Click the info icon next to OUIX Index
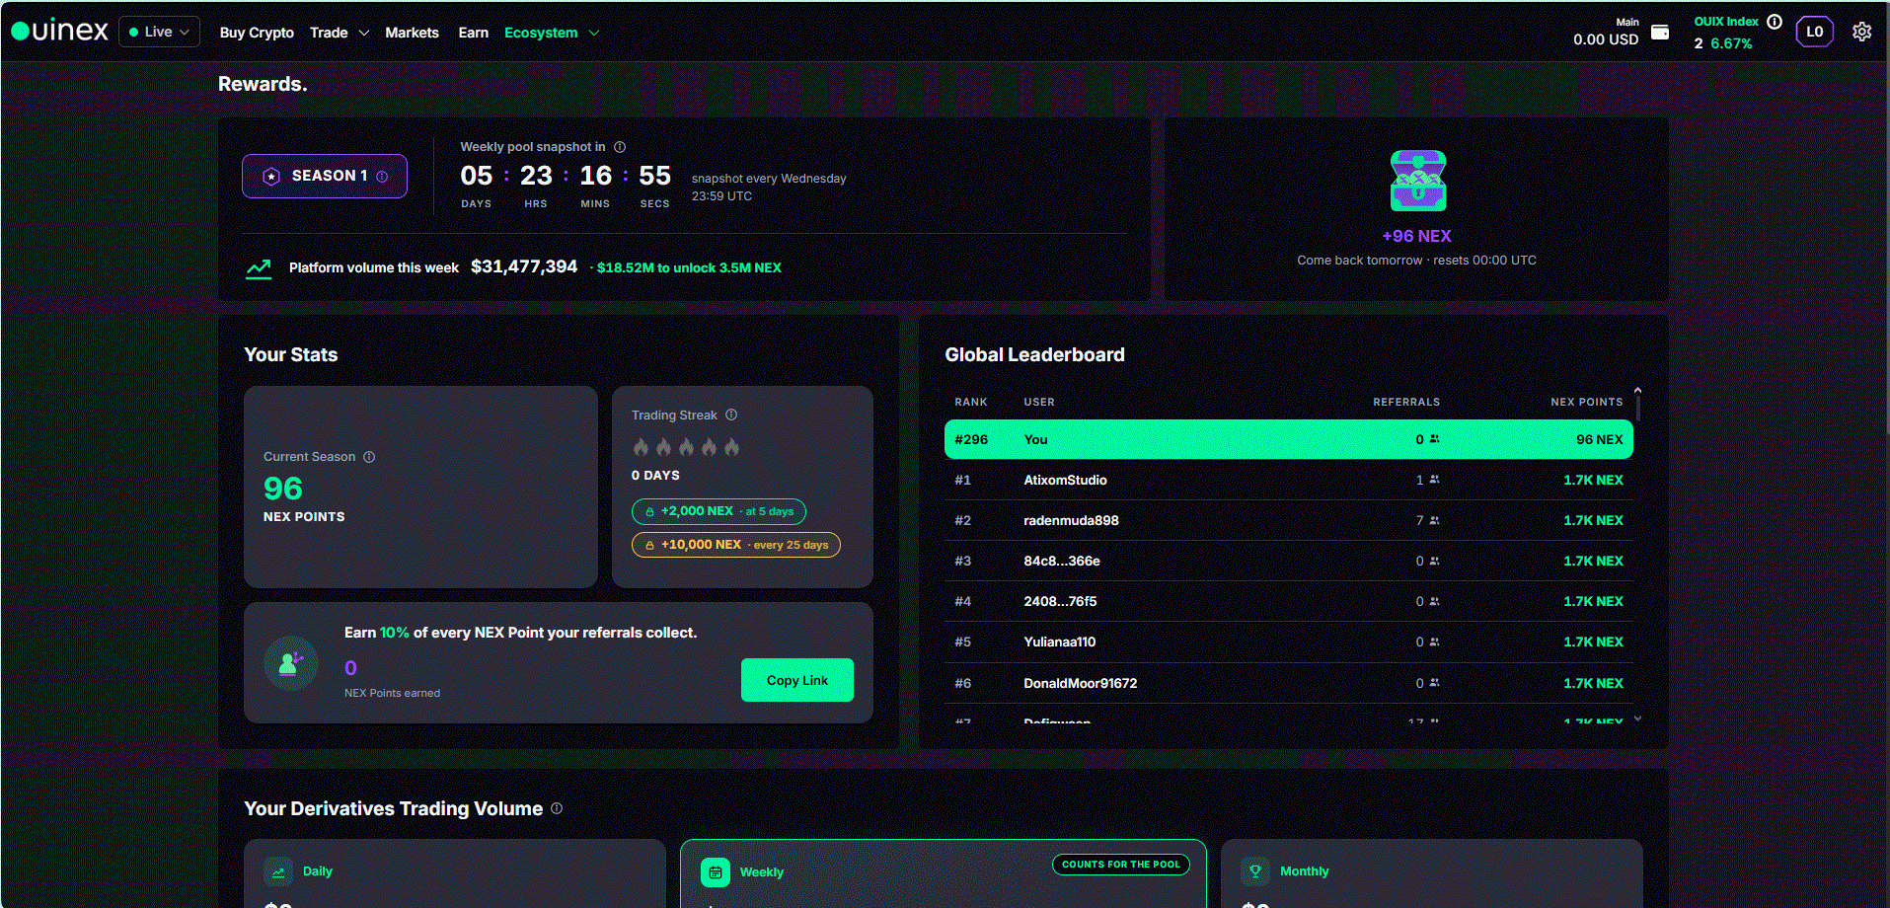The width and height of the screenshot is (1890, 908). pos(1775,22)
